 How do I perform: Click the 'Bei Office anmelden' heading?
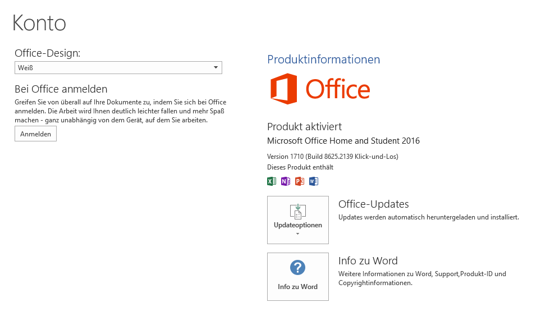[61, 89]
